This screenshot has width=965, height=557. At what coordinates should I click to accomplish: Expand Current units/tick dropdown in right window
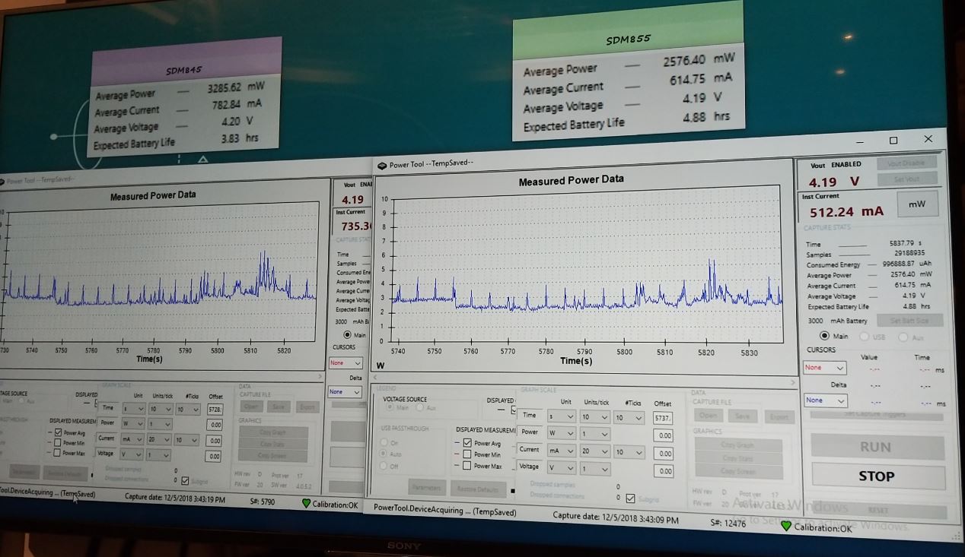[594, 452]
